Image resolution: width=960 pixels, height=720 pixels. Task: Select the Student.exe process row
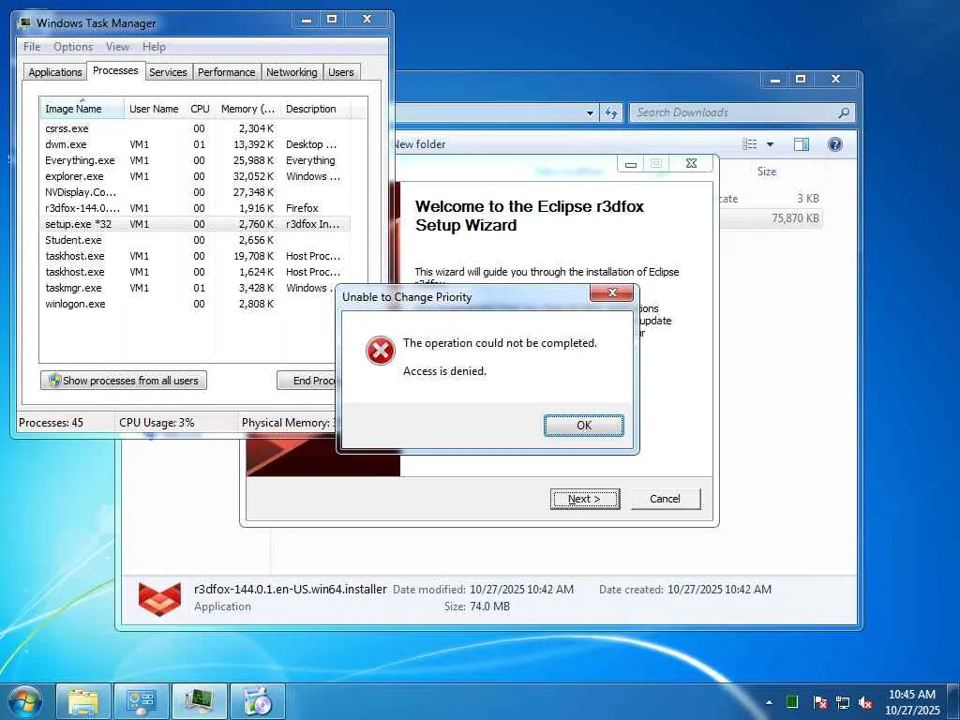pos(196,240)
